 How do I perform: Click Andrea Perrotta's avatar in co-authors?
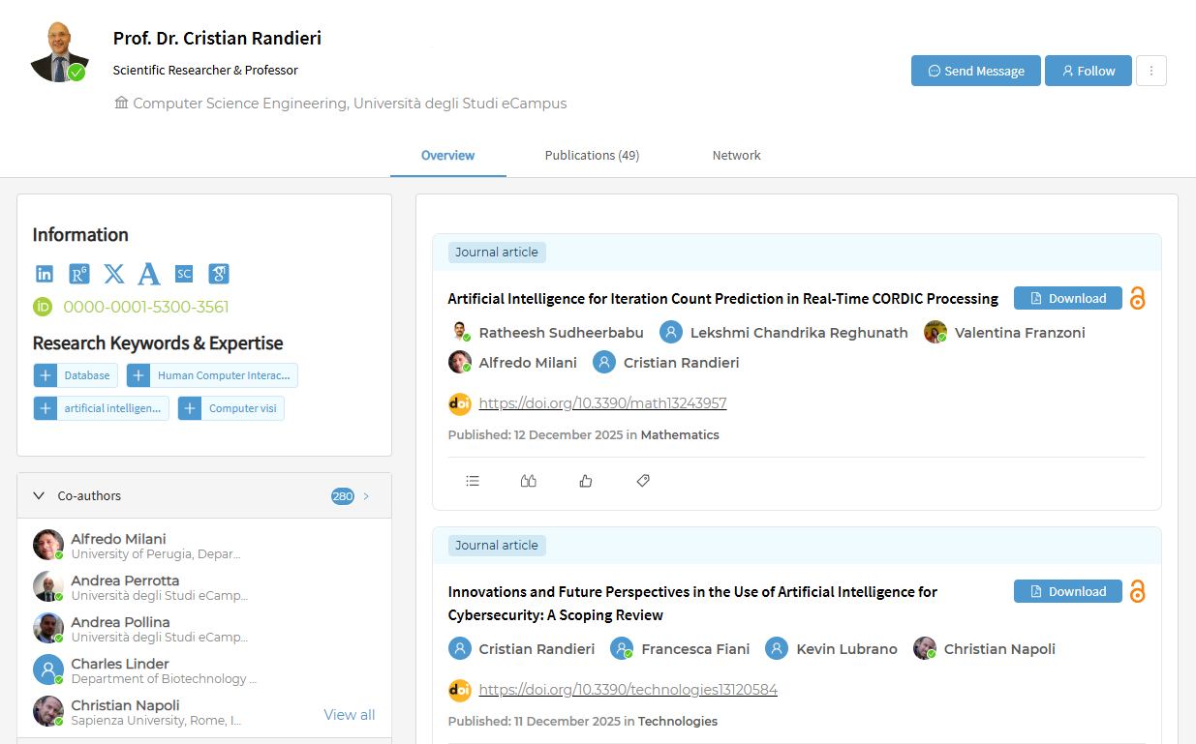click(x=48, y=586)
